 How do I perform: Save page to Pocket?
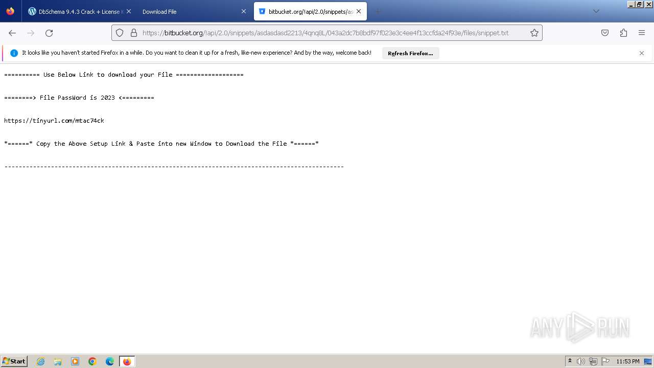(605, 33)
